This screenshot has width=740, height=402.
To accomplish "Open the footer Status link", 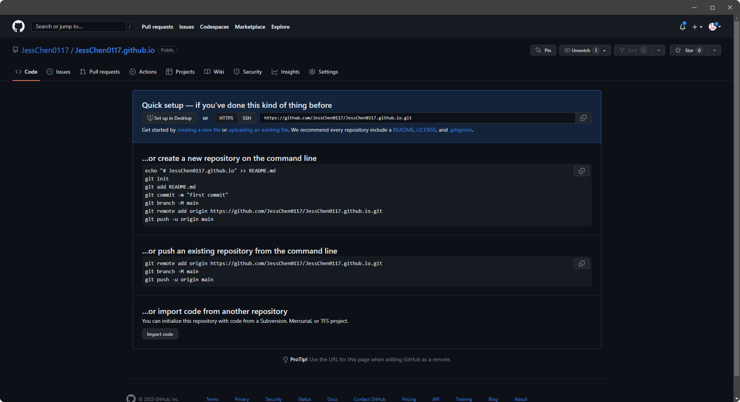I will (304, 399).
